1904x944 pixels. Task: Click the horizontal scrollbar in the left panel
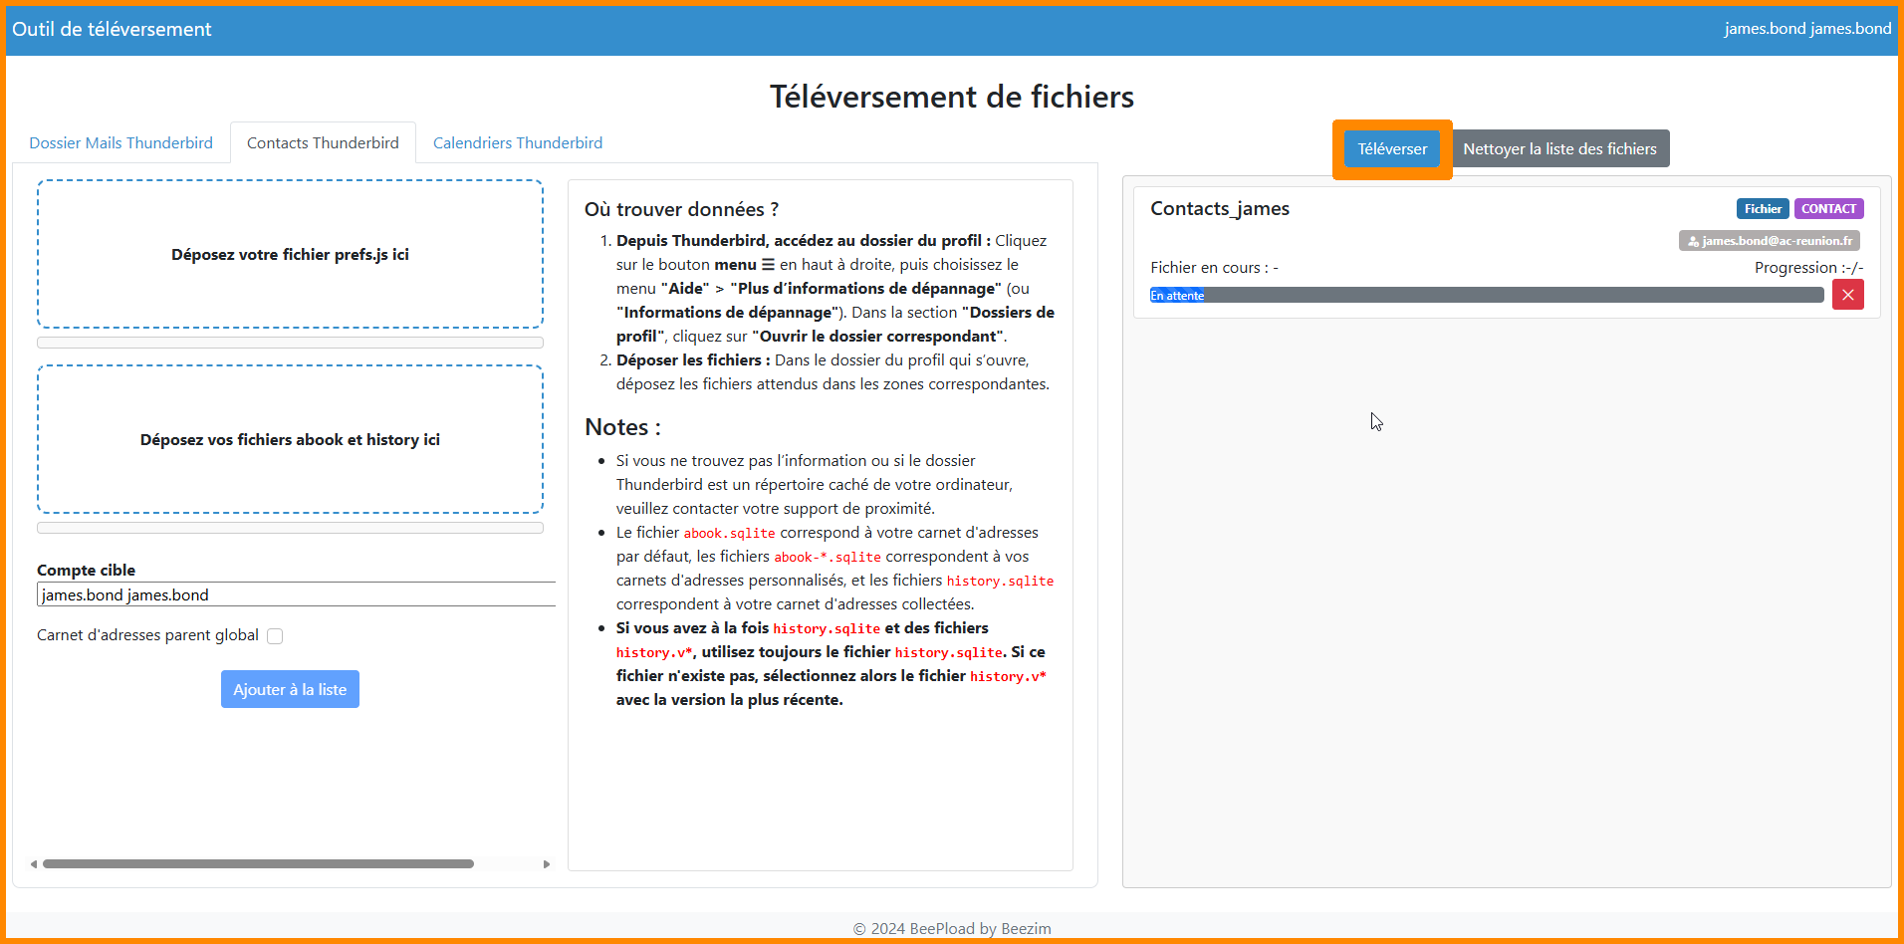[x=258, y=864]
